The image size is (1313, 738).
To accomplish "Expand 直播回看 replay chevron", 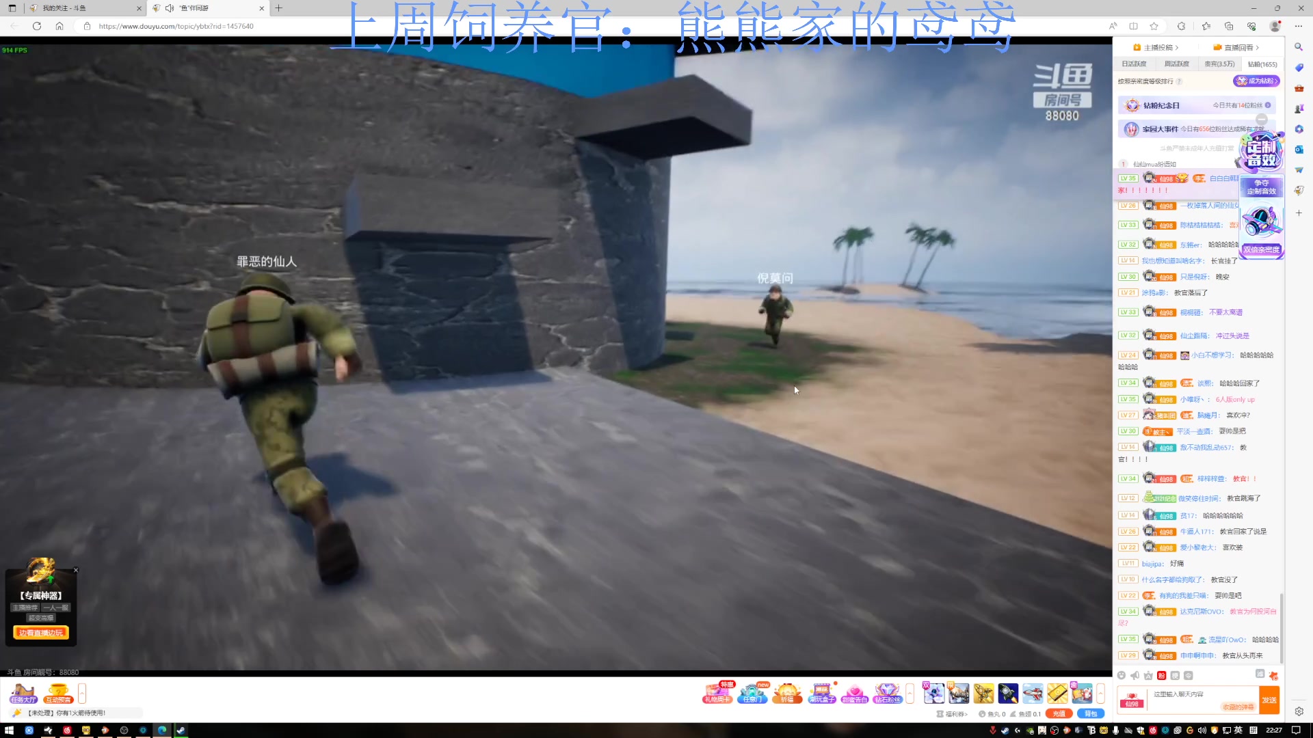I will [x=1236, y=47].
